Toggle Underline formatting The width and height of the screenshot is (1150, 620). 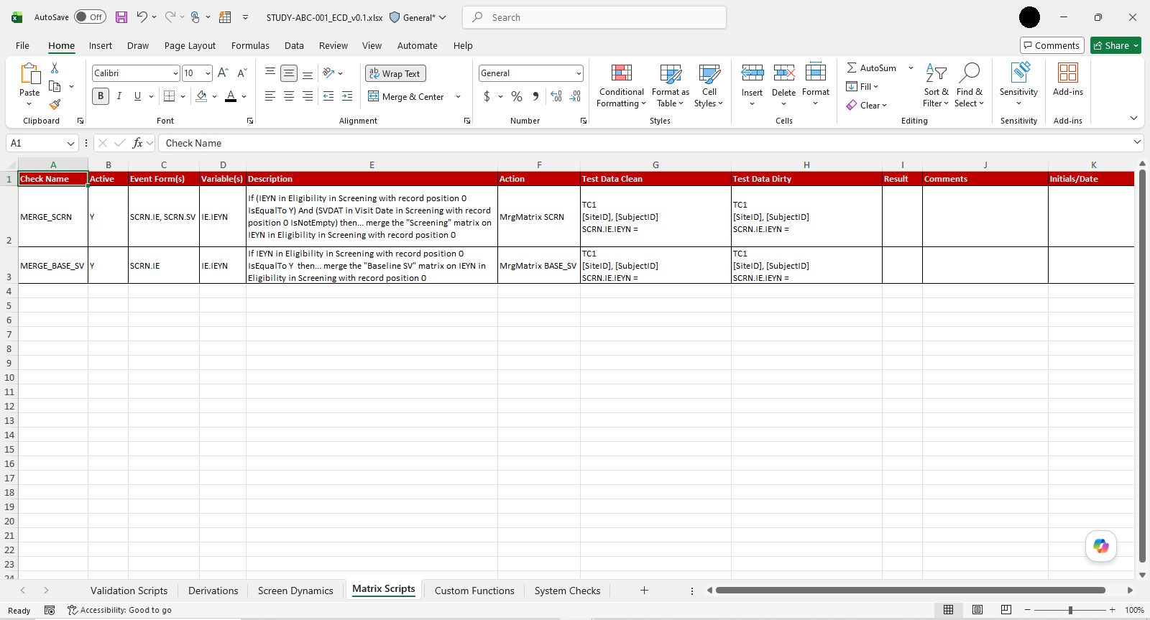coord(137,96)
